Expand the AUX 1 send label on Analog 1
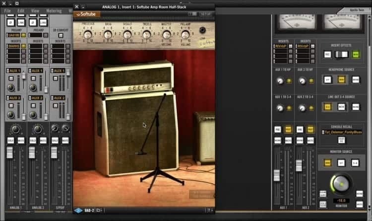Screen dimensions: 372x221 pos(13,71)
